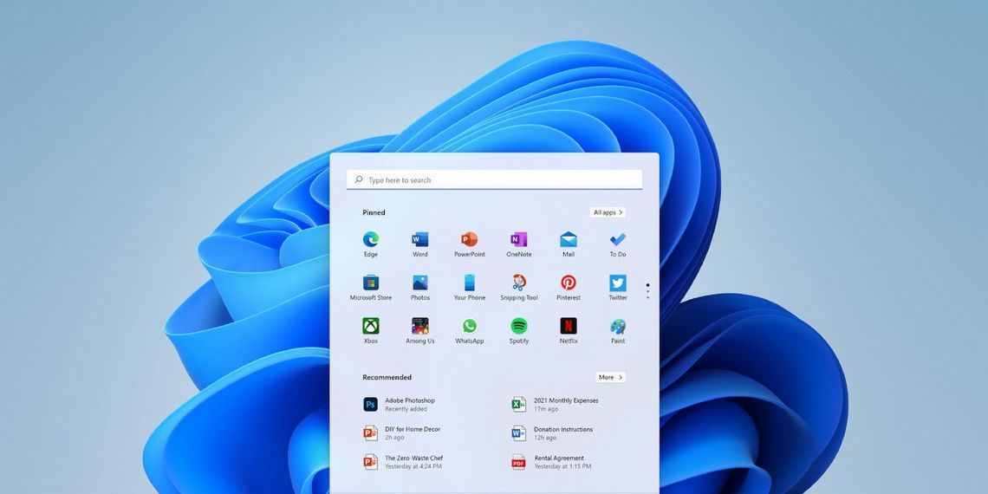Click the More button in Recommended

click(x=611, y=377)
